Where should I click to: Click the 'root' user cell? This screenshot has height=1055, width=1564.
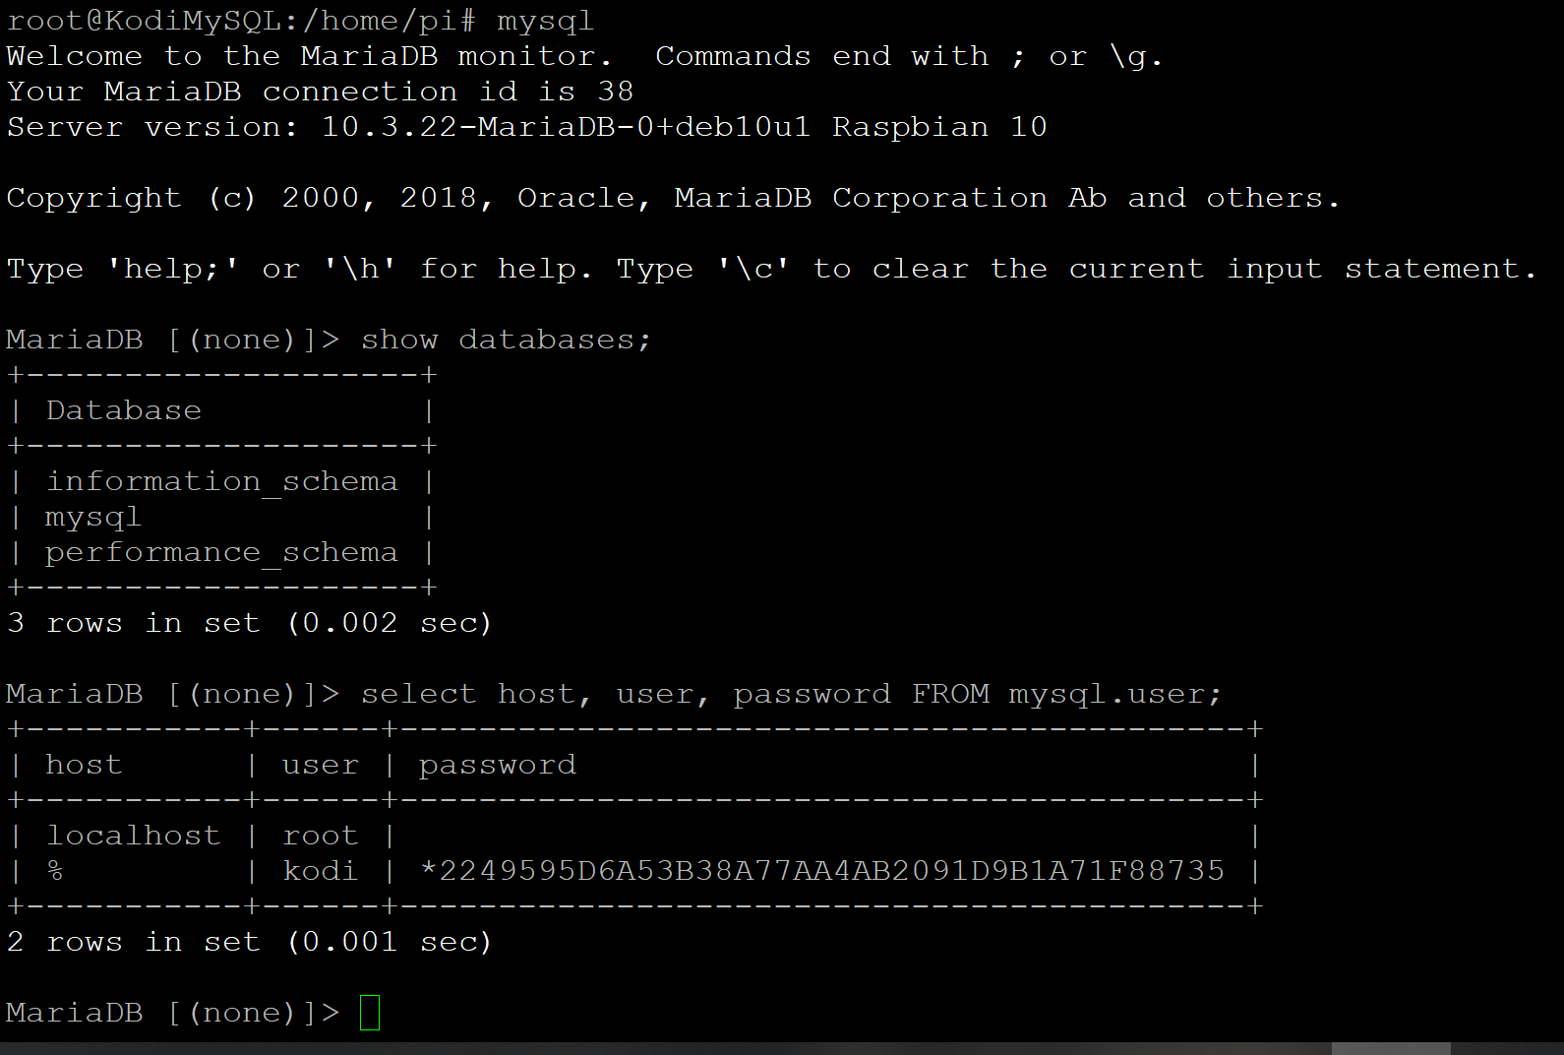[x=320, y=836]
